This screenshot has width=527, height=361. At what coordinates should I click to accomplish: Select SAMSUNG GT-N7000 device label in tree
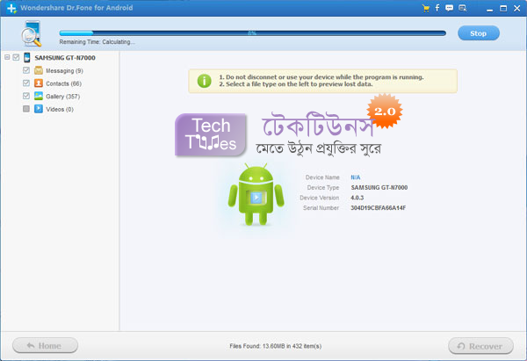65,58
